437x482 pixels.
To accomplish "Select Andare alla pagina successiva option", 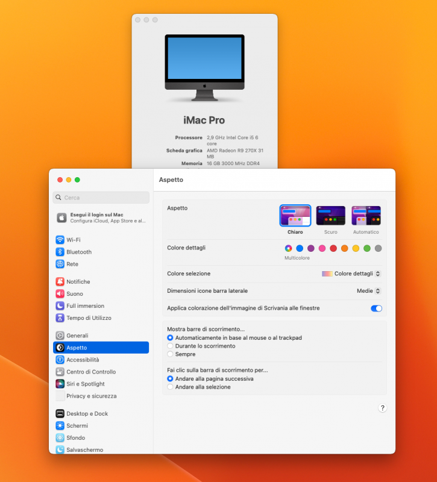I will pos(170,379).
